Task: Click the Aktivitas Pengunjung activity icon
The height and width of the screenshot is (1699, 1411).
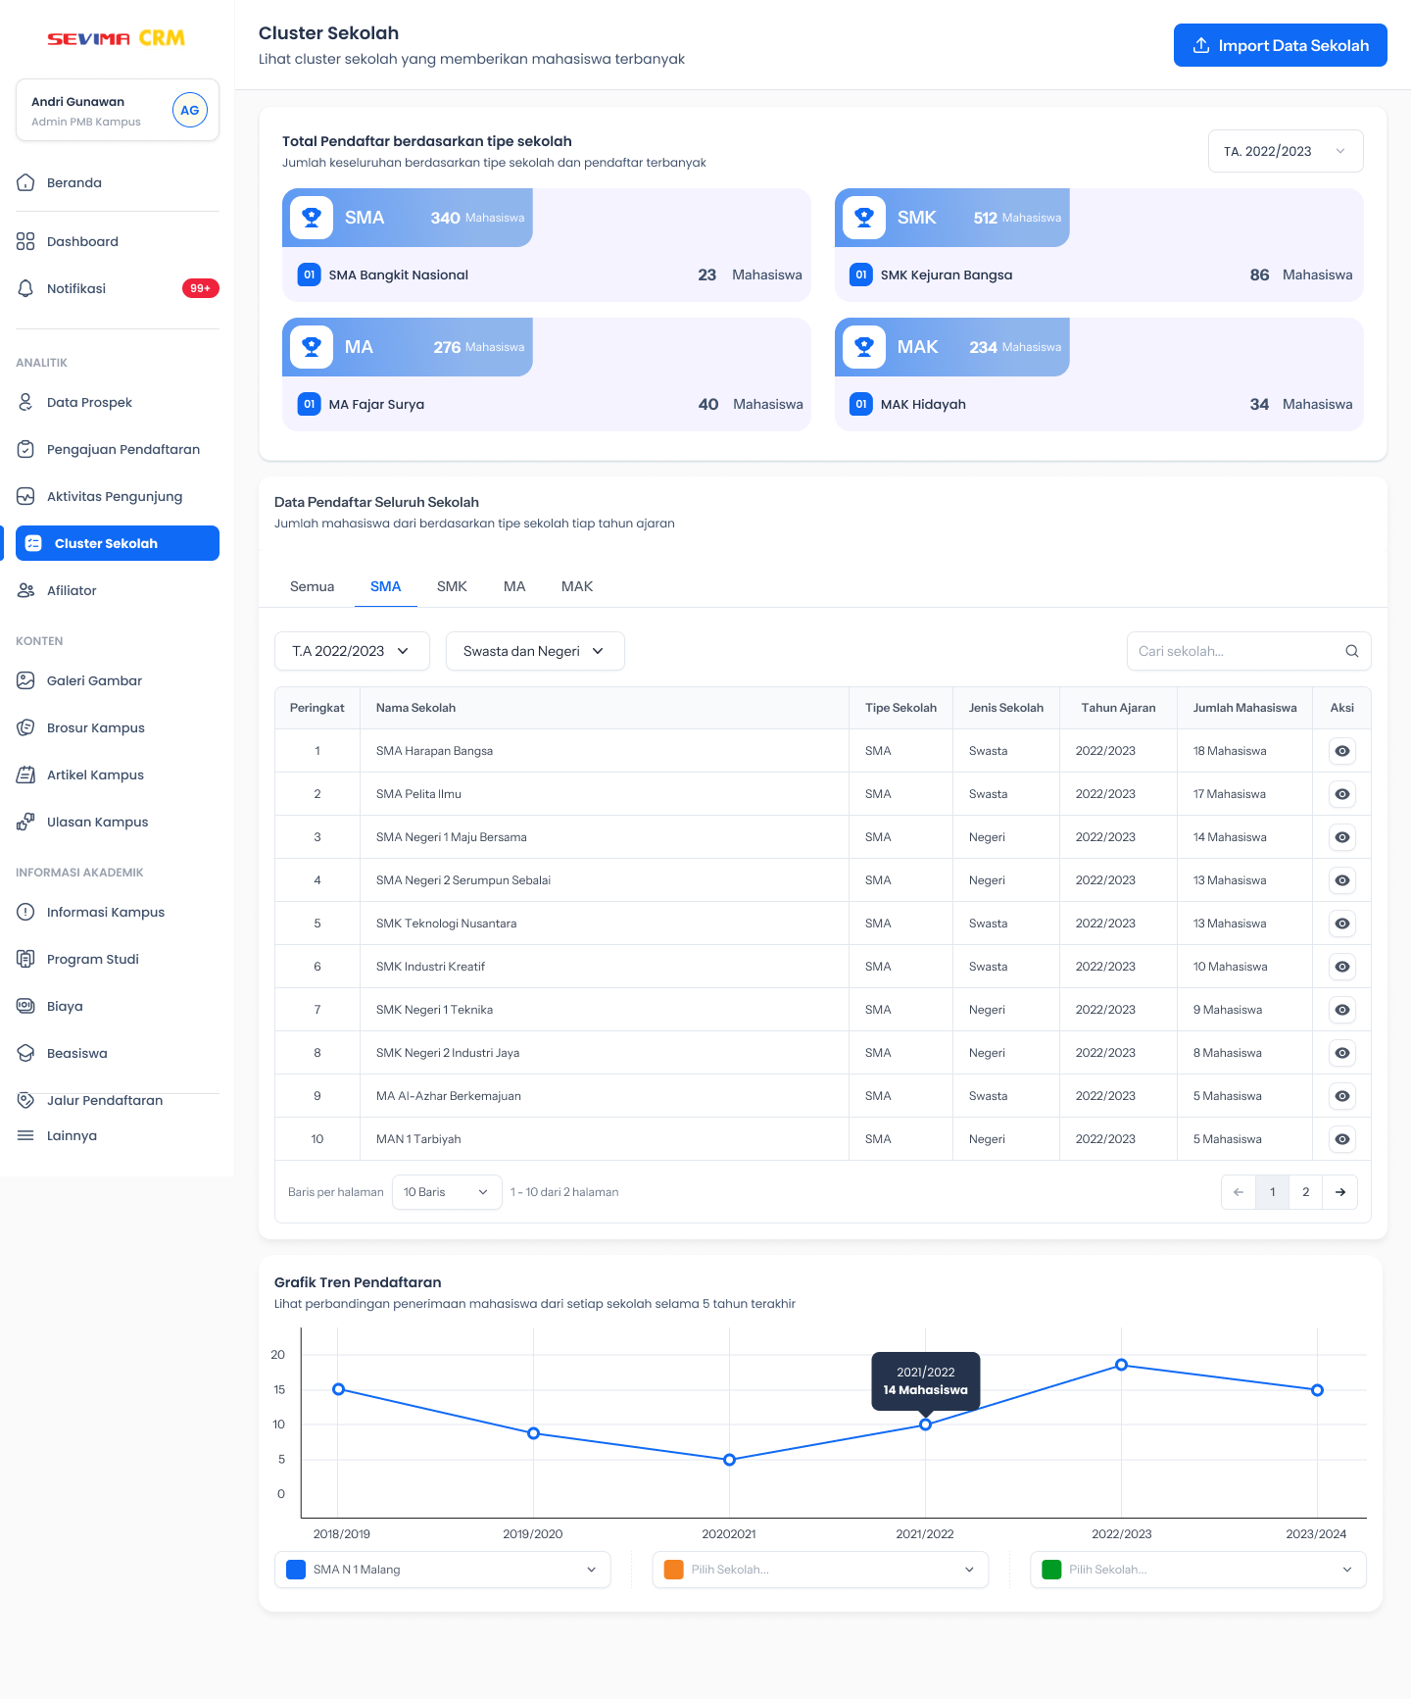Action: tap(25, 496)
